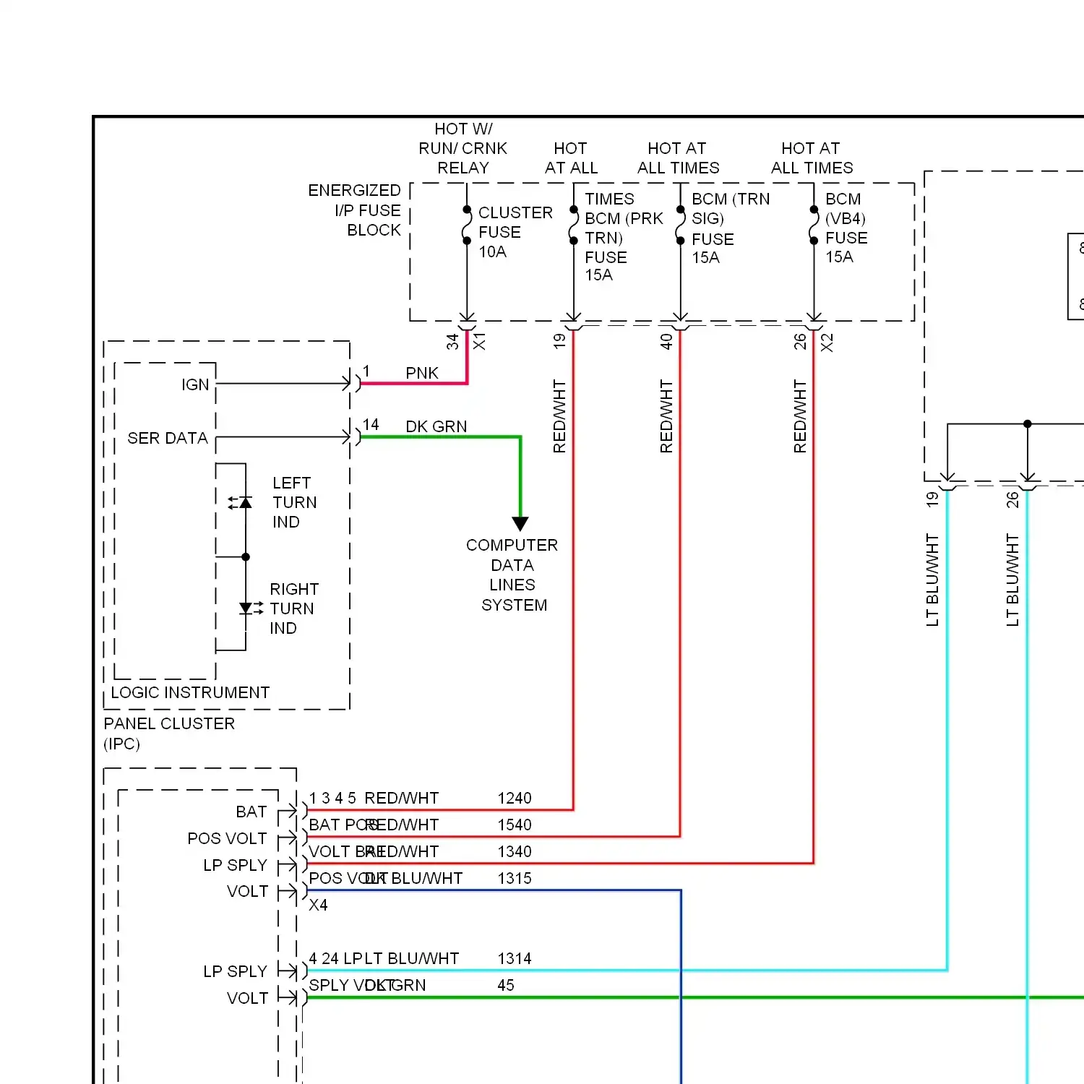
Task: Click the cluster fuse symbol
Action: coord(467,225)
